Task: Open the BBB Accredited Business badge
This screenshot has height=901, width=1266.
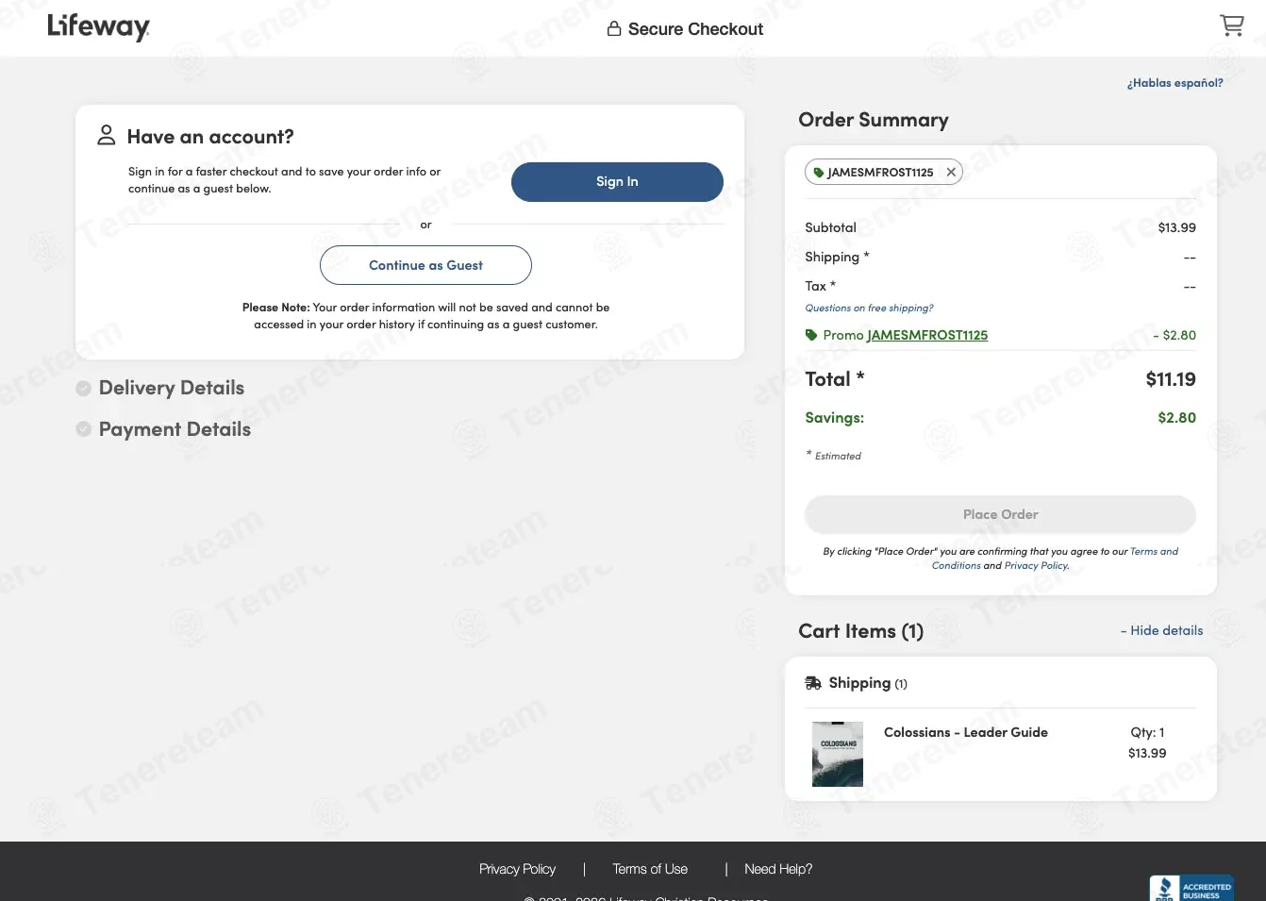Action: coord(1191,888)
